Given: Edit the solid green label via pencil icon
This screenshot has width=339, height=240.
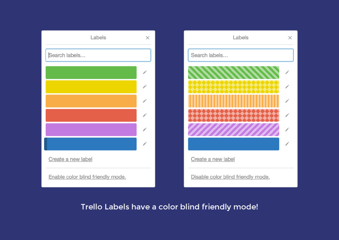Looking at the screenshot, I should tap(145, 72).
